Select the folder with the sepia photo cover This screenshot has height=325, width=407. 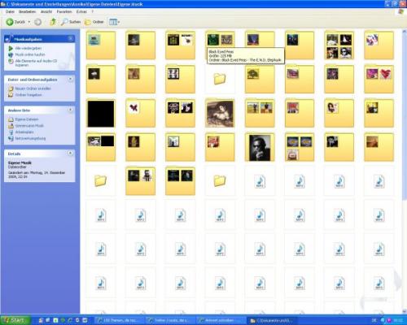(x=220, y=113)
